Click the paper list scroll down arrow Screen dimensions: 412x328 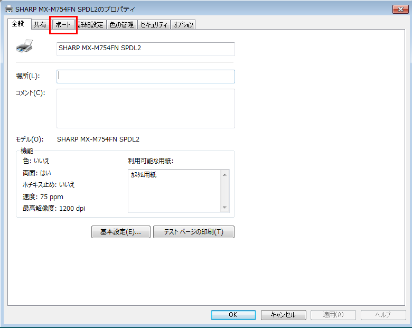pyautogui.click(x=225, y=208)
